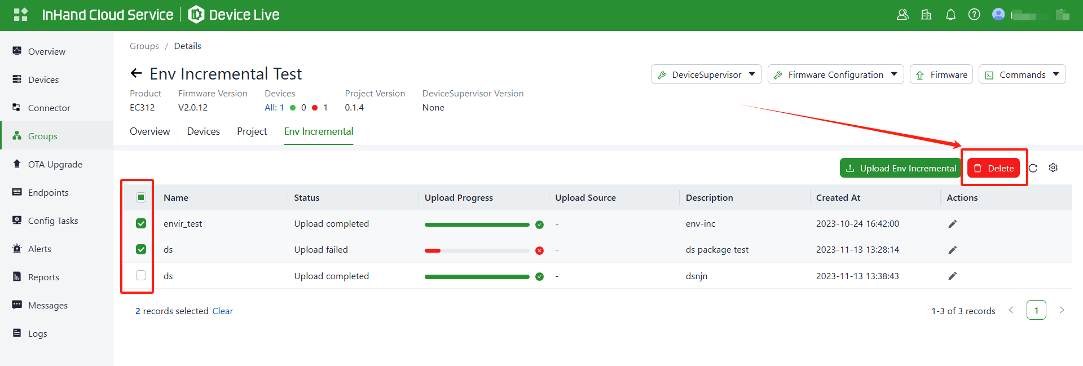Click the notification bell icon
The height and width of the screenshot is (366, 1083).
(x=950, y=15)
